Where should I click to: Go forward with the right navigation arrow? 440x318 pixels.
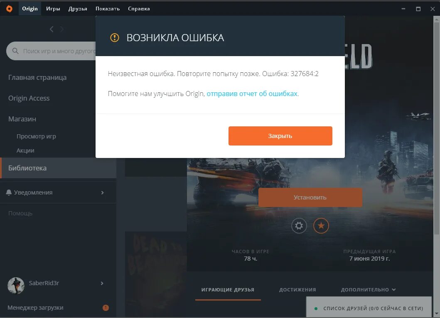pyautogui.click(x=62, y=29)
